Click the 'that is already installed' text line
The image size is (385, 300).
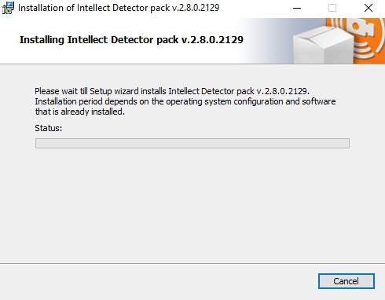tap(80, 112)
